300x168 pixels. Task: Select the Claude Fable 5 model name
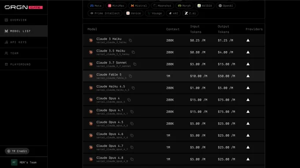(x=109, y=75)
